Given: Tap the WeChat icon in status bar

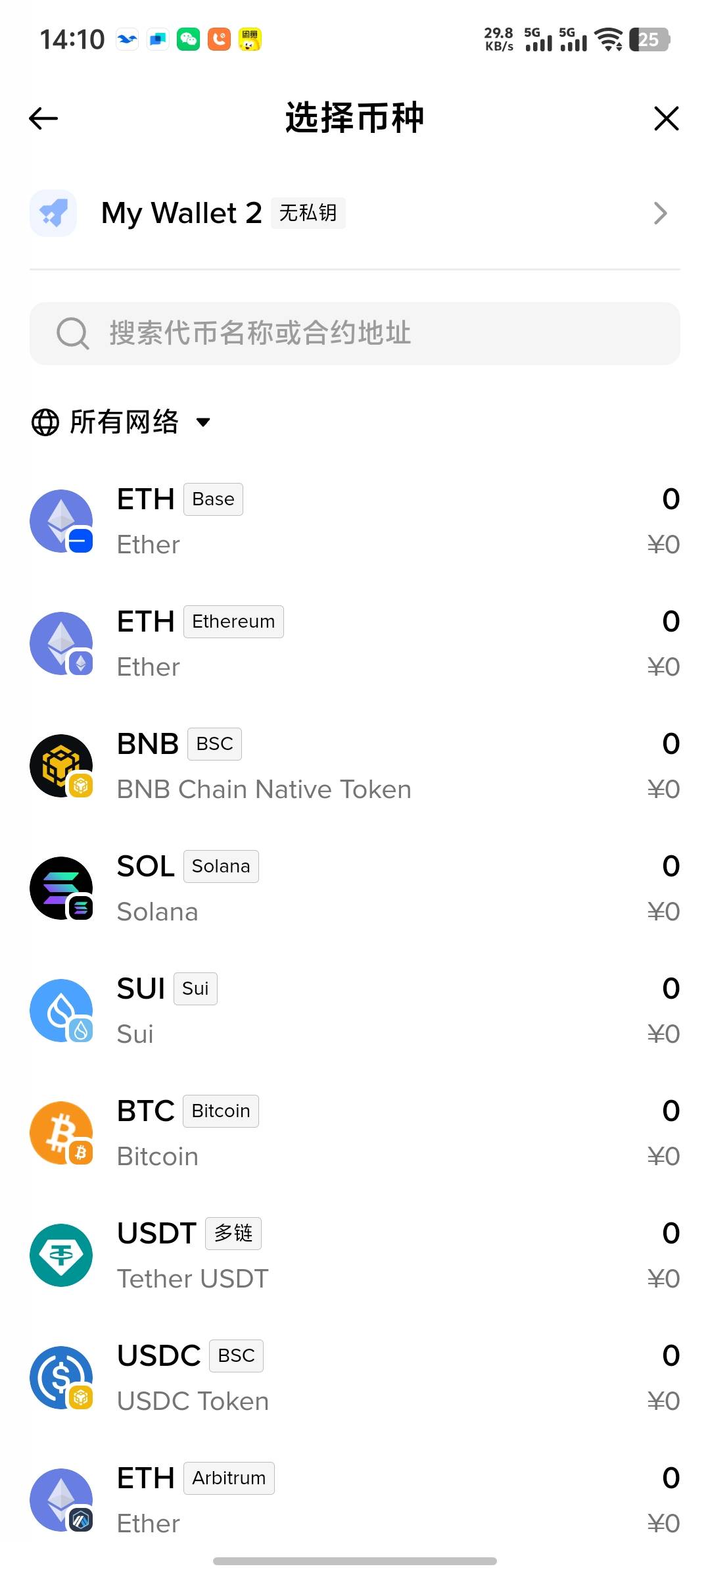Looking at the screenshot, I should point(188,39).
